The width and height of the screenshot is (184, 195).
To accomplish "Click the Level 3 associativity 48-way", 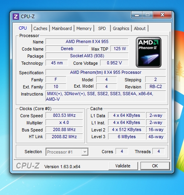I will pyautogui.click(x=156, y=137).
